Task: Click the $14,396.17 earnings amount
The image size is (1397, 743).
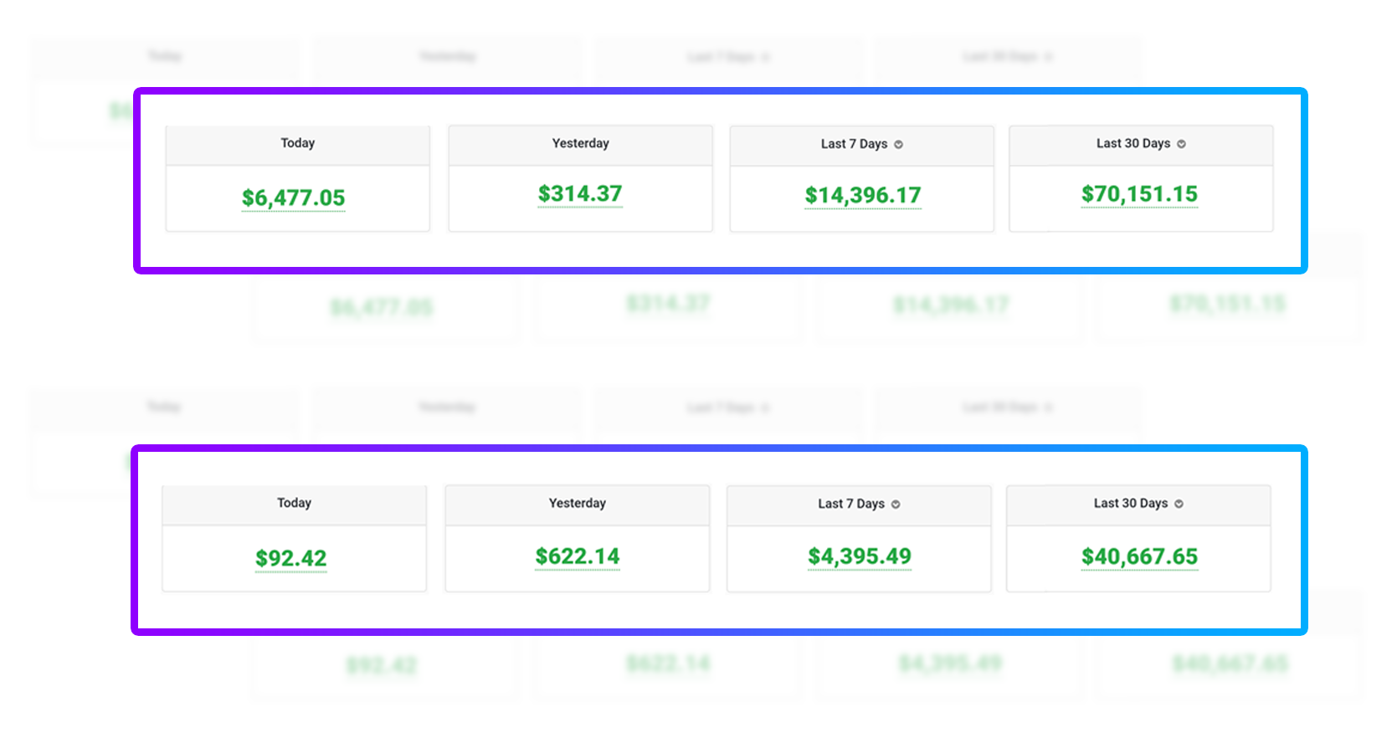Action: pos(863,195)
